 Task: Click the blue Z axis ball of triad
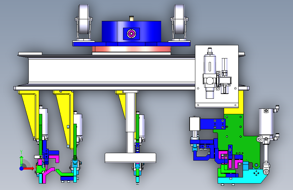pos(22,168)
